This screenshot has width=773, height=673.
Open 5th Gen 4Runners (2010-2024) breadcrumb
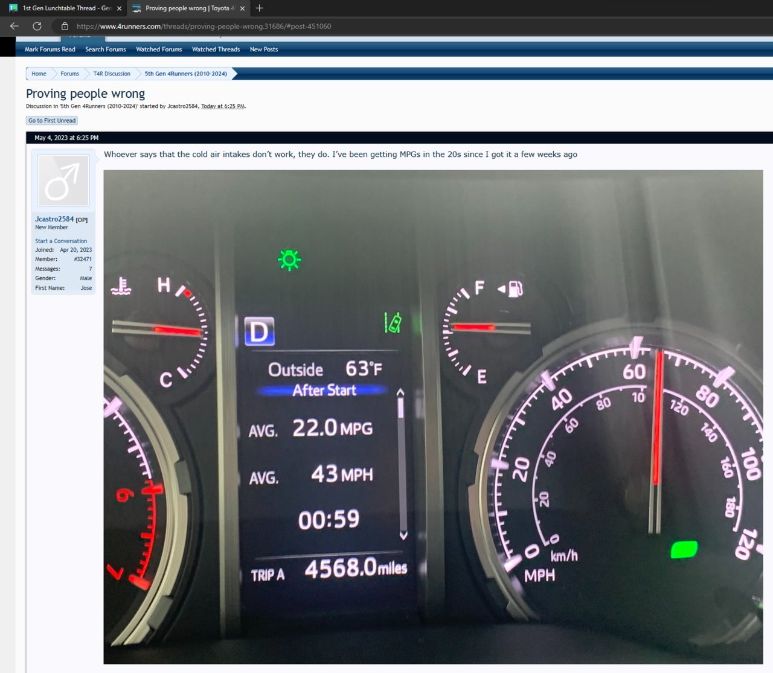(186, 74)
